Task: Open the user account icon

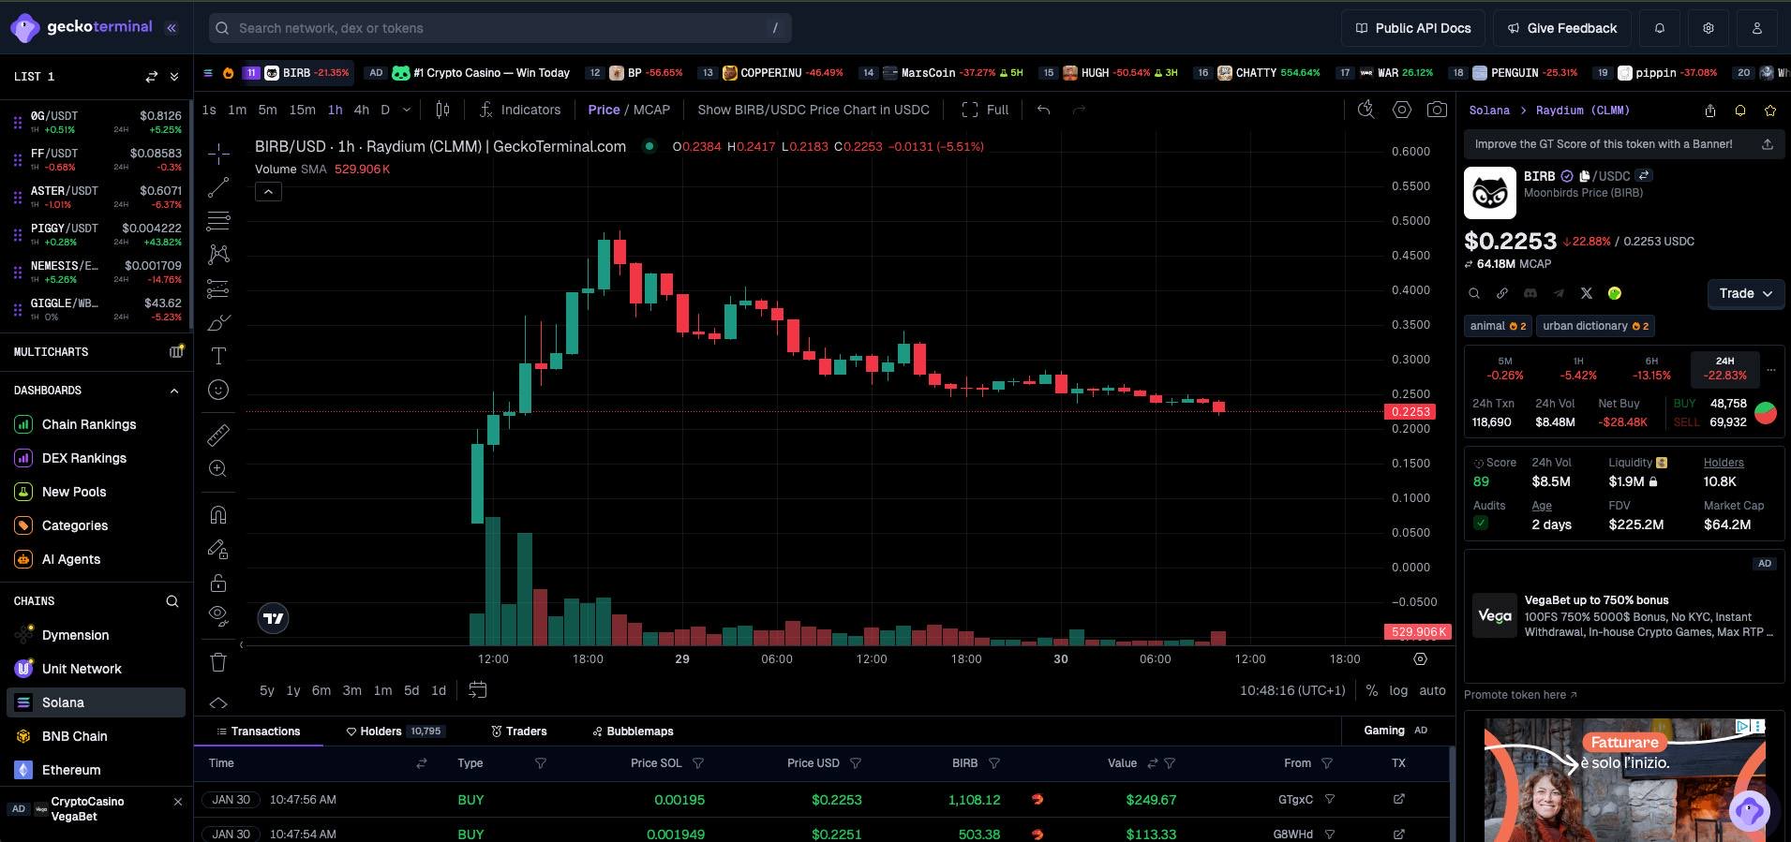Action: click(1757, 28)
